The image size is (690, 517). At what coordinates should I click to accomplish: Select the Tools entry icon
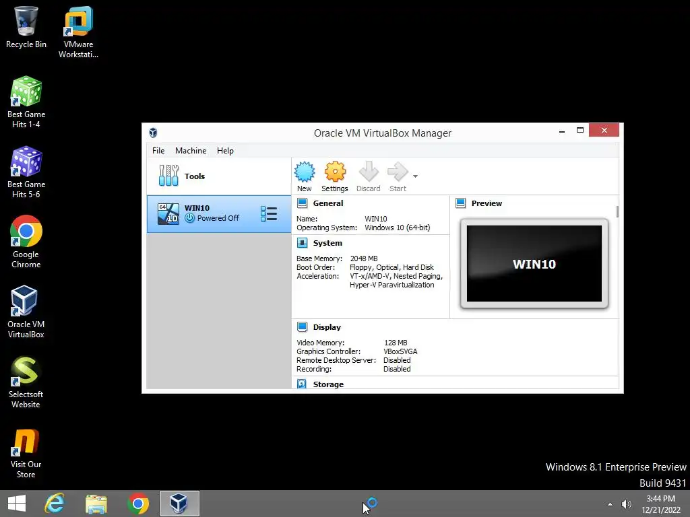click(x=168, y=176)
